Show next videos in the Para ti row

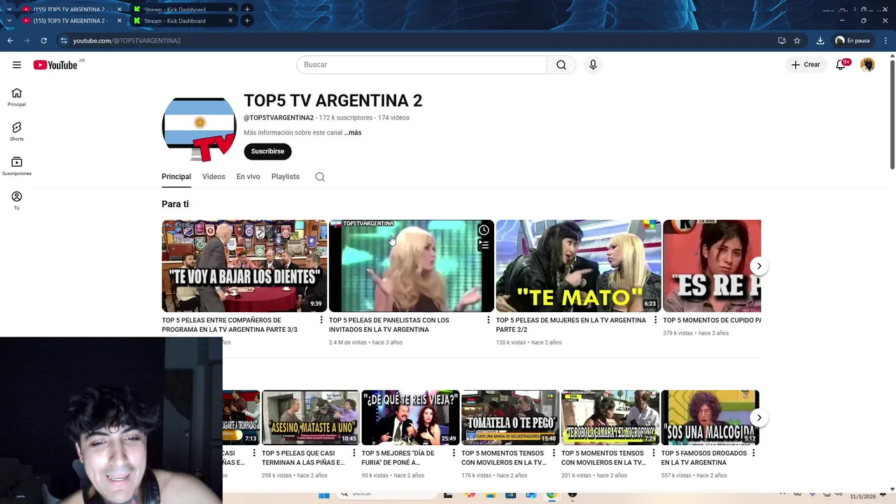[759, 266]
